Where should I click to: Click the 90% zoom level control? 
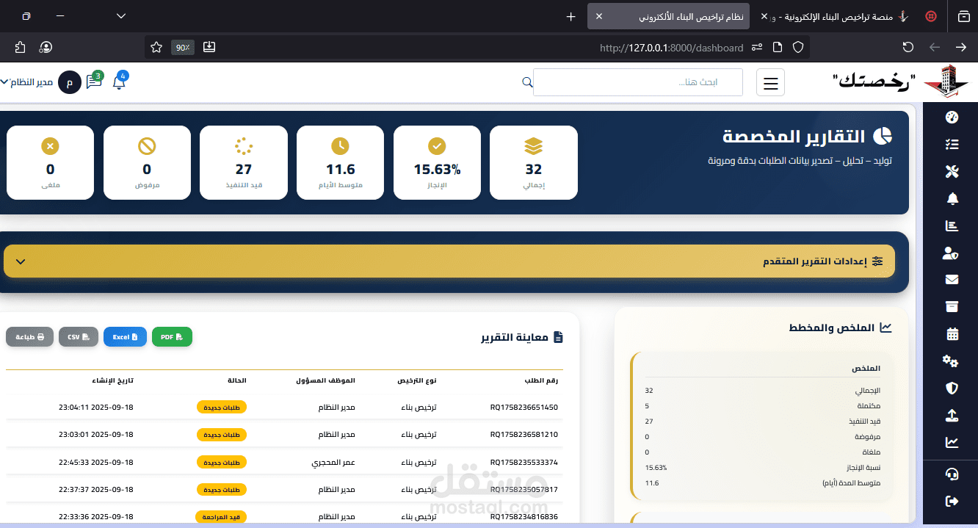pos(182,46)
